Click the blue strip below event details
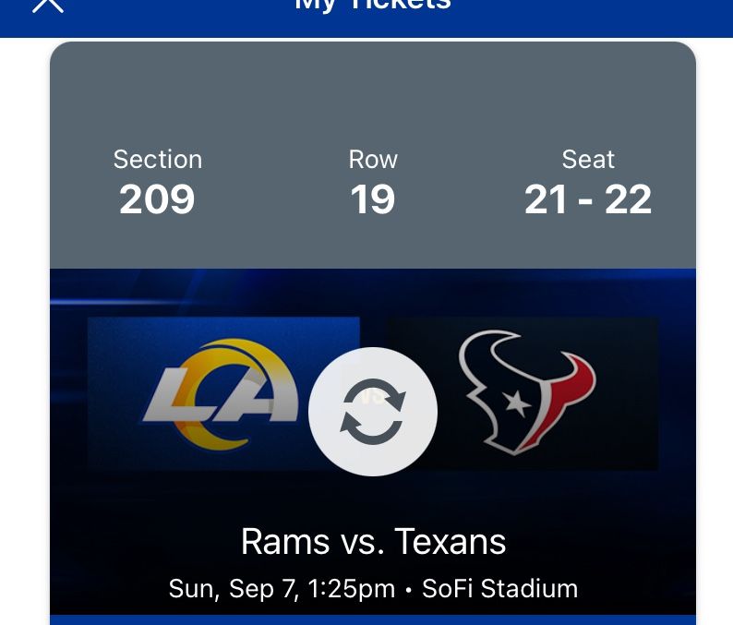 [x=373, y=619]
